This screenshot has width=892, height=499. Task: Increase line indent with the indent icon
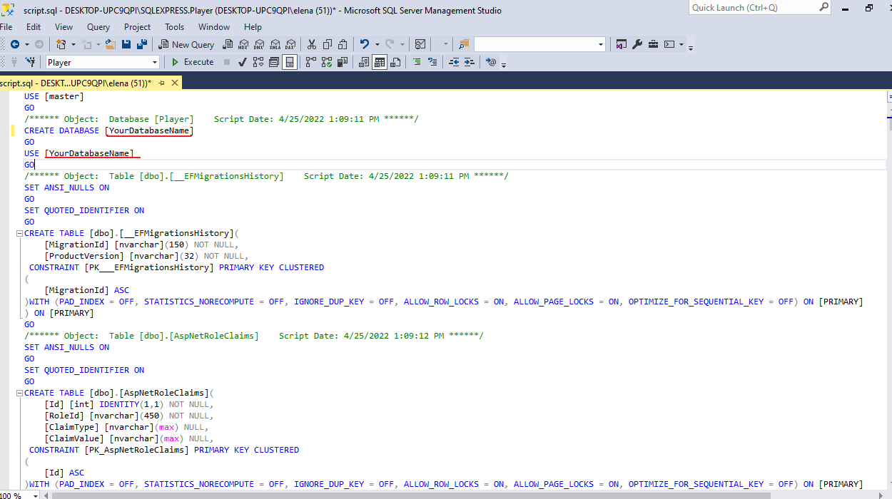tap(470, 62)
